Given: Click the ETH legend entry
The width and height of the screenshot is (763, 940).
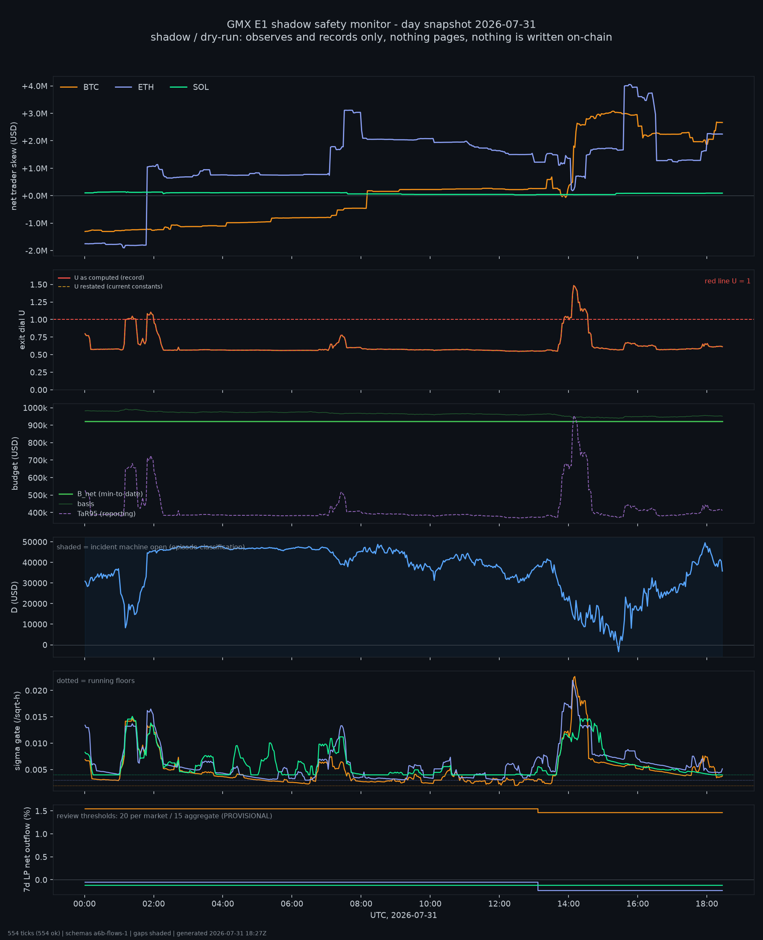Looking at the screenshot, I should [135, 87].
